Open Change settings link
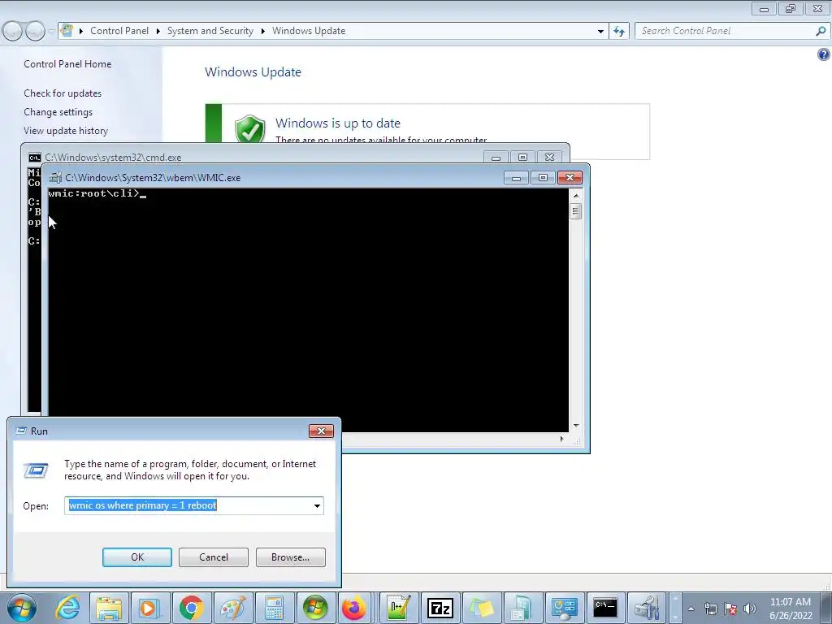This screenshot has height=624, width=832. (58, 112)
